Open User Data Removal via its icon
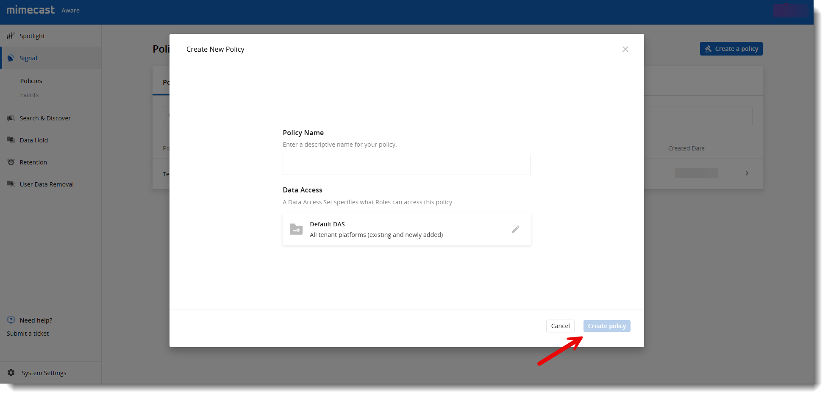Image resolution: width=828 pixels, height=398 pixels. tap(11, 184)
